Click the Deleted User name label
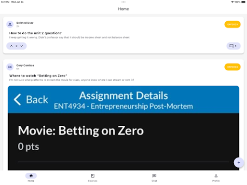Viewport: 247px width, 185px height. click(x=25, y=23)
